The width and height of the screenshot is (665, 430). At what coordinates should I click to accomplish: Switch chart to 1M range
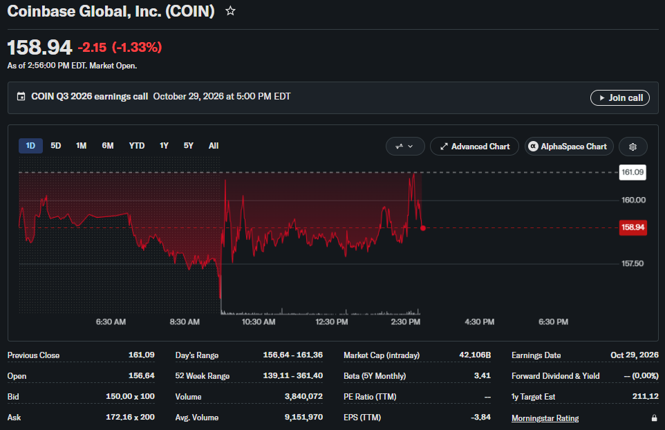click(x=81, y=146)
